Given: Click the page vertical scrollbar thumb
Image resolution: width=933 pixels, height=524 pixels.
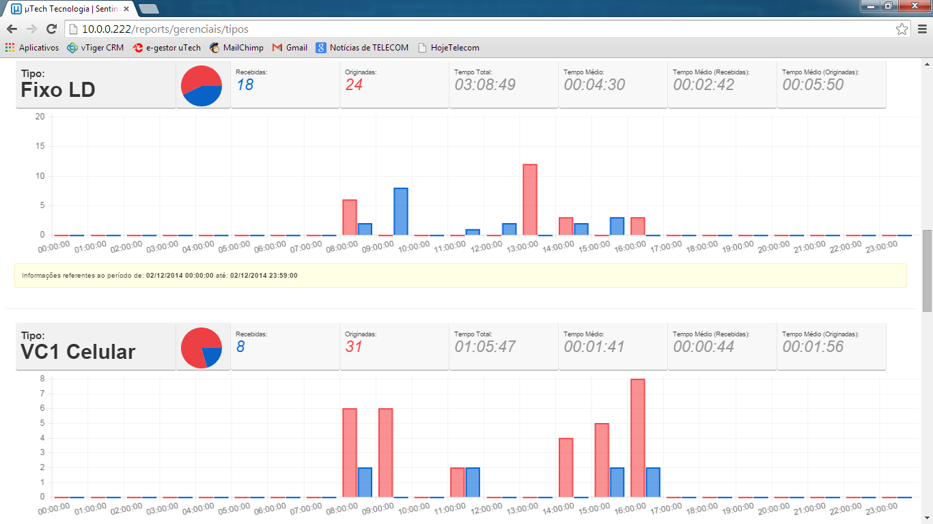Looking at the screenshot, I should click(x=927, y=270).
